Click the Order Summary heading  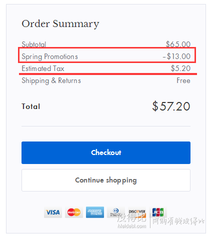[x=60, y=24]
